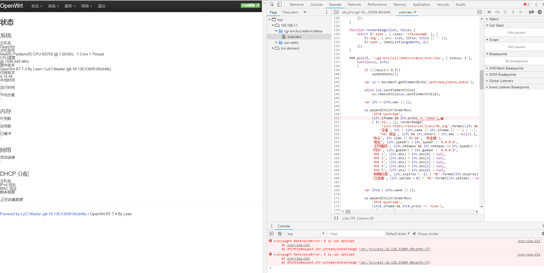This screenshot has width=544, height=273.
Task: Toggle deactivate breakpoints
Action: [x=531, y=12]
